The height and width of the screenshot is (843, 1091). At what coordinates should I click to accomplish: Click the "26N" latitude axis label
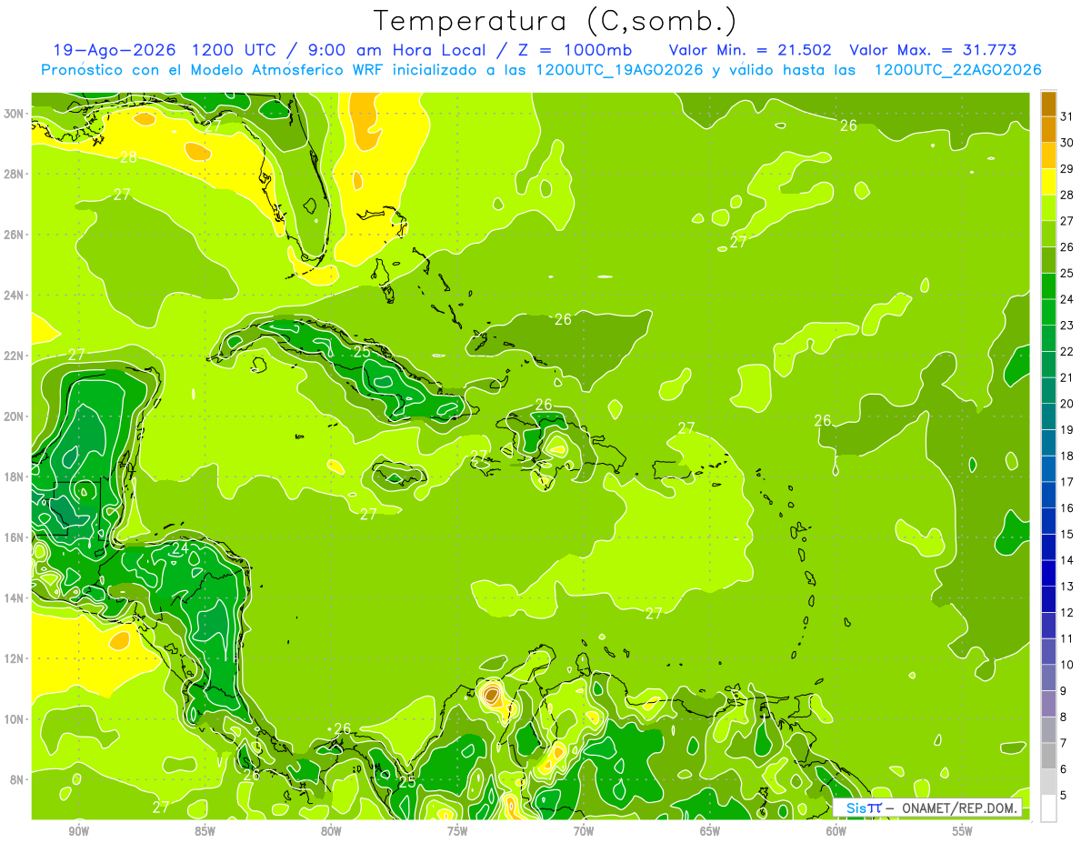coord(15,235)
